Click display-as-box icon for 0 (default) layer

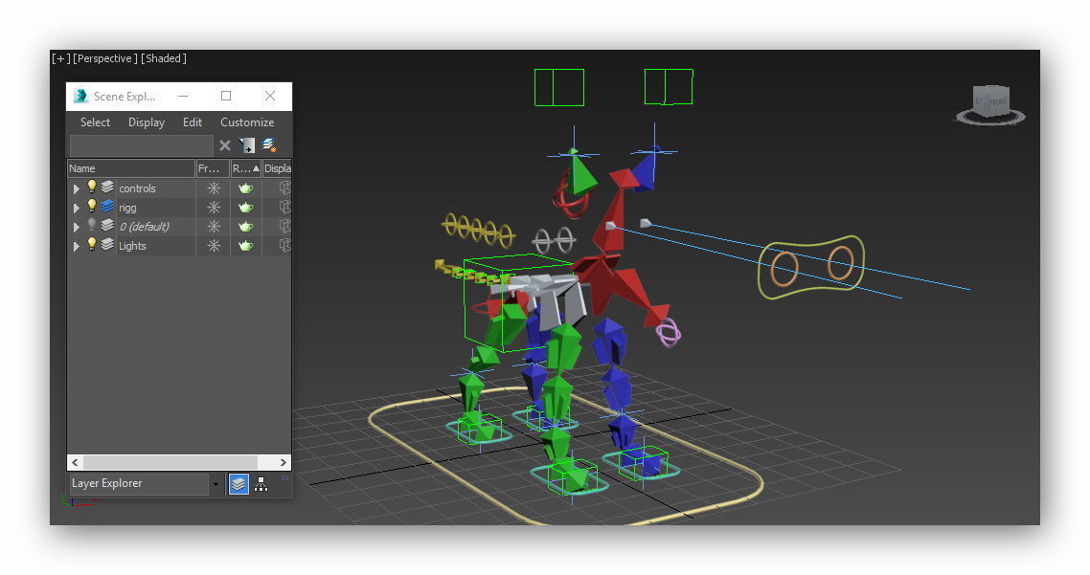284,226
